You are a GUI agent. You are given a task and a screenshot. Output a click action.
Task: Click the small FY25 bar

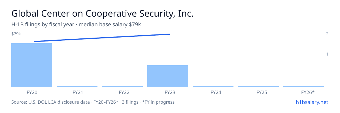[258, 87]
